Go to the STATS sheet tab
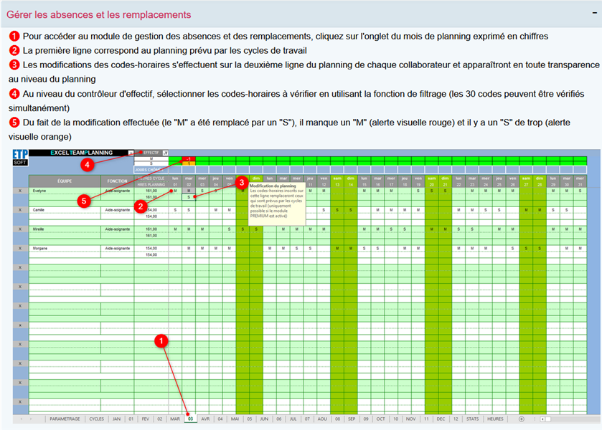Viewport: 602px width, 430px height. click(x=472, y=419)
